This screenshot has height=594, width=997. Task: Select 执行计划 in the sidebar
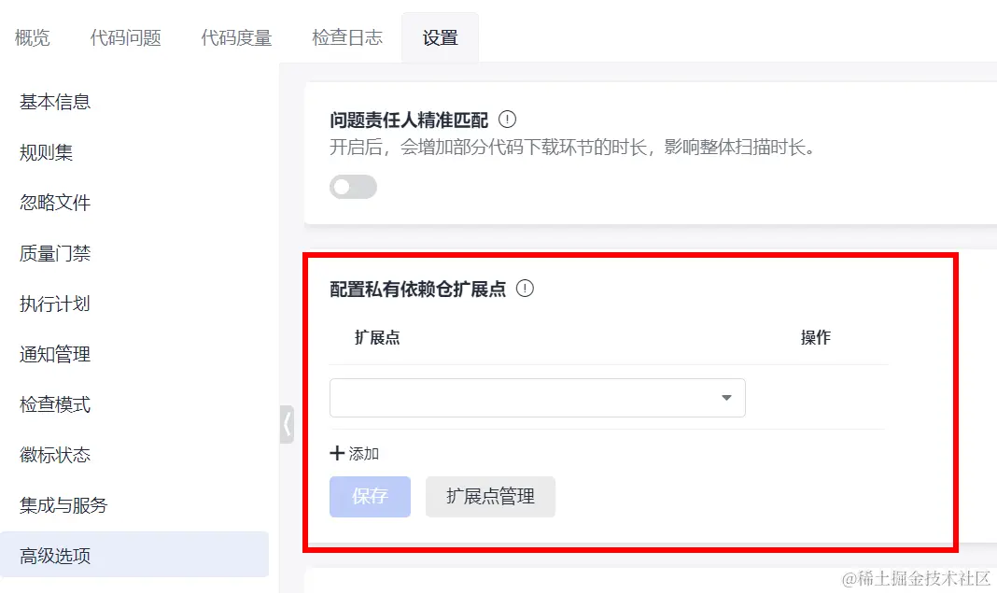55,304
